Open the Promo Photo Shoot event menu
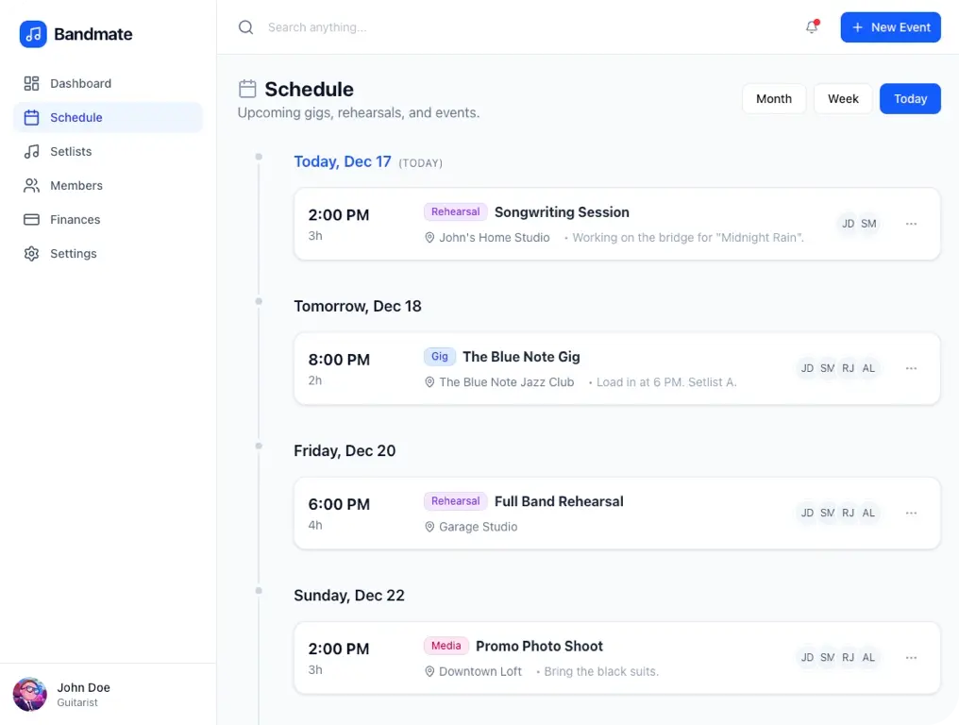The image size is (959, 725). point(911,658)
